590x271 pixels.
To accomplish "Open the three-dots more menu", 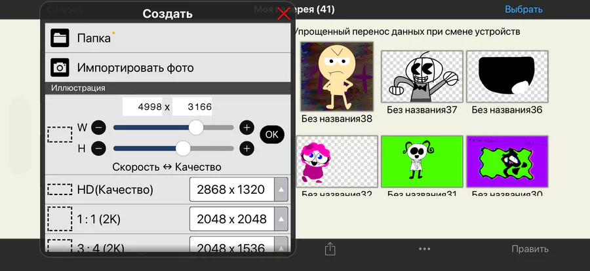I will coord(424,249).
